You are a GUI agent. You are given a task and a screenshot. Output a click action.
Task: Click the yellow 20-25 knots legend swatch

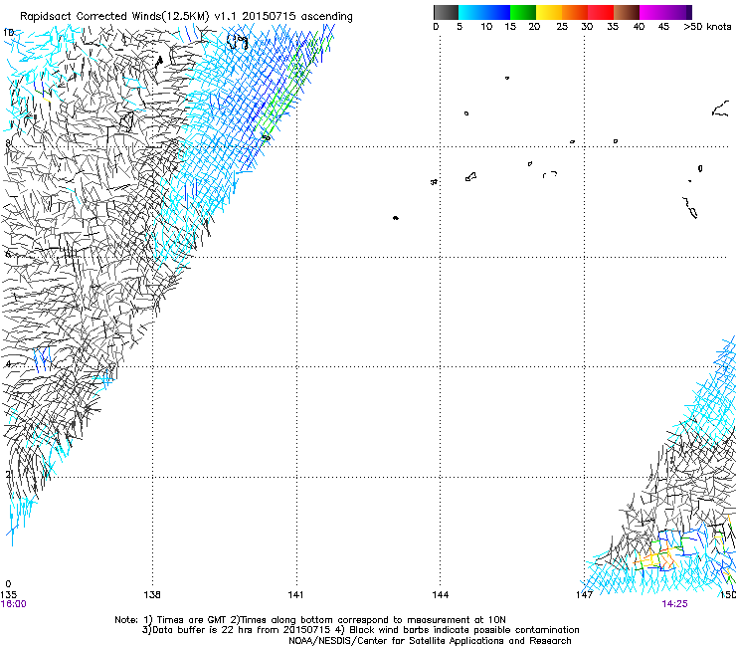point(549,12)
